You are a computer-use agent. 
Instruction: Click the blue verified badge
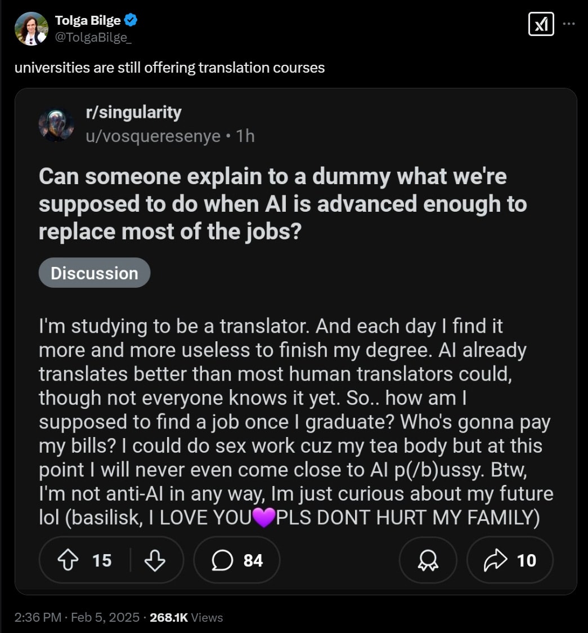[x=131, y=20]
